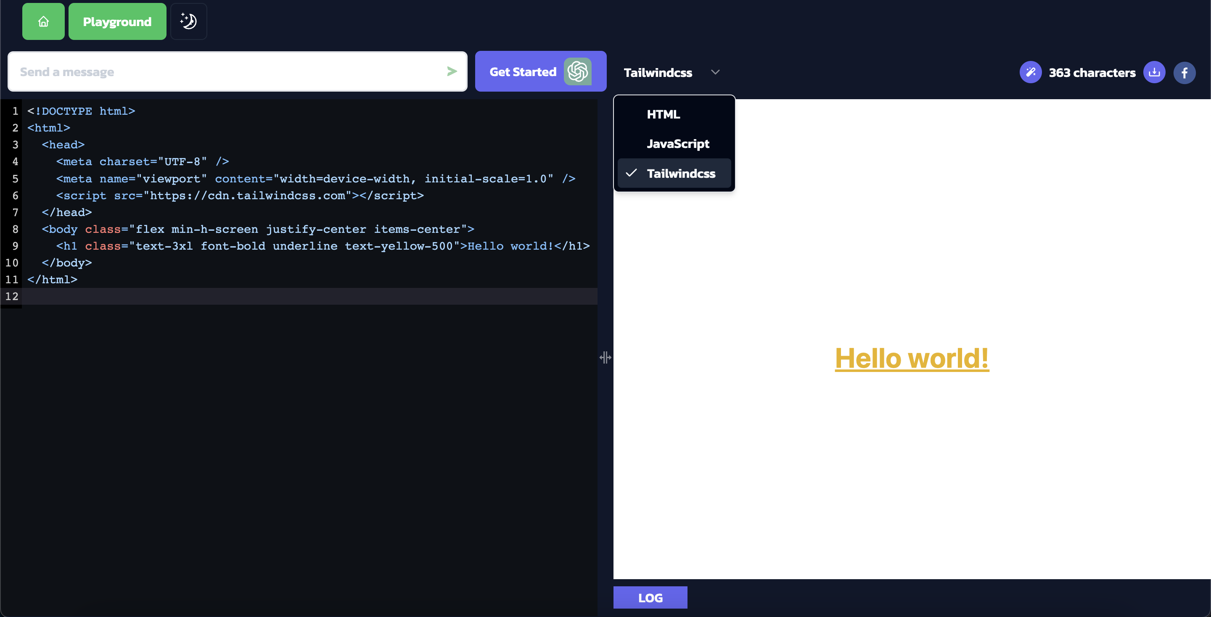Viewport: 1211px width, 617px height.
Task: Click the ChatGPT Get Started icon
Action: tap(577, 71)
